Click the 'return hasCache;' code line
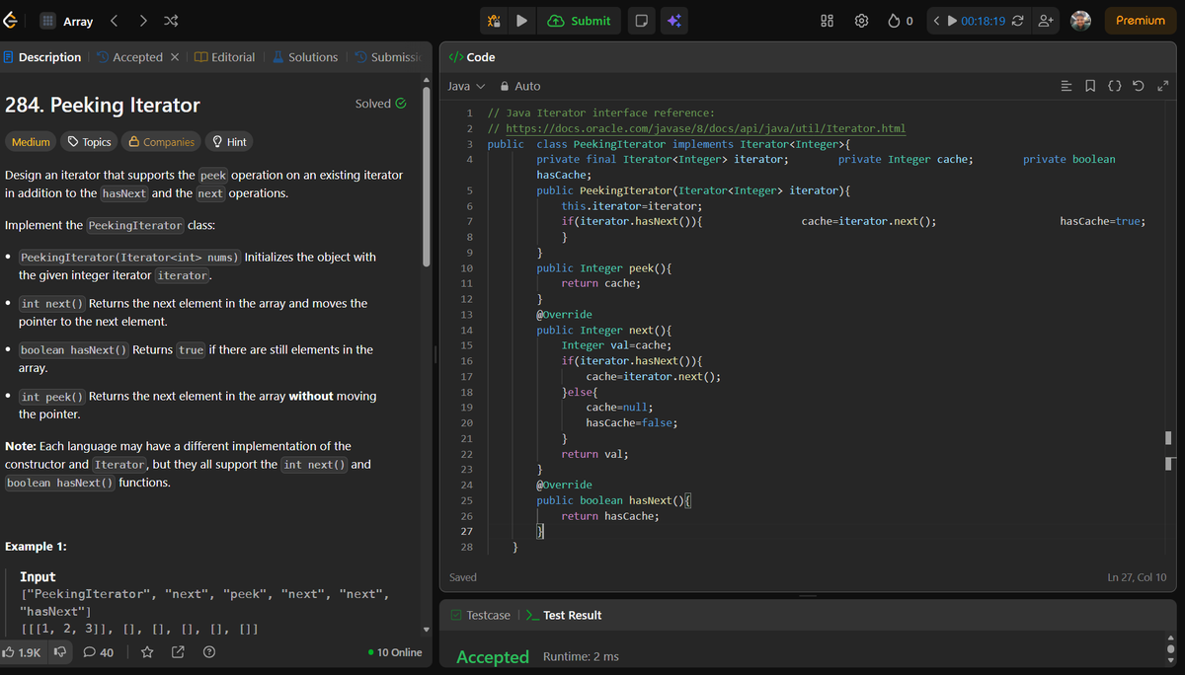The height and width of the screenshot is (675, 1185). (x=610, y=516)
